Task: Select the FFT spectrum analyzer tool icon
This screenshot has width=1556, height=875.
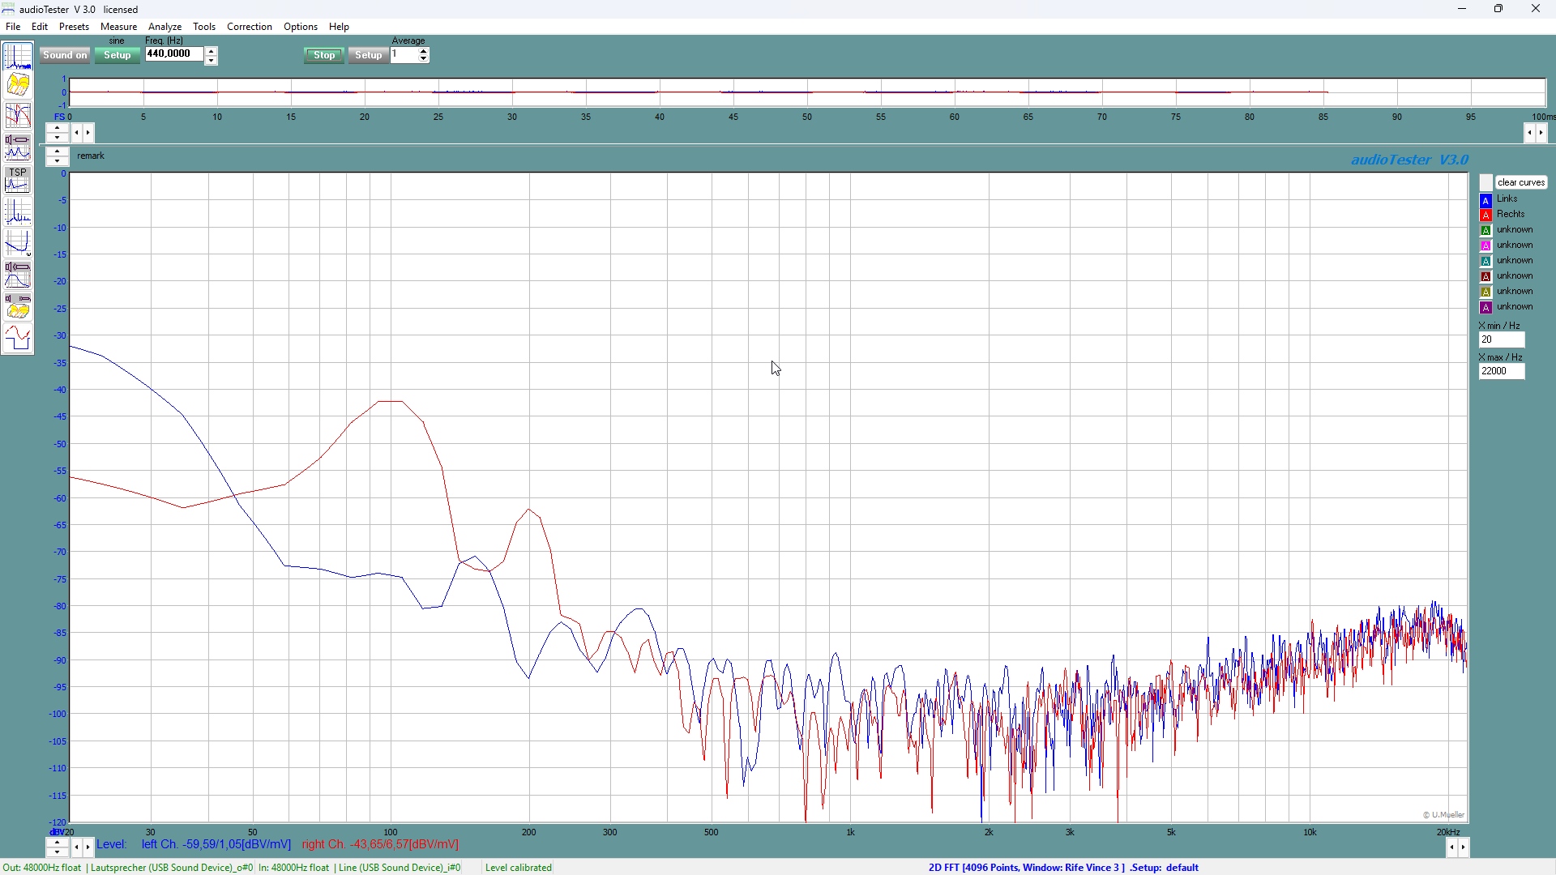Action: (18, 57)
